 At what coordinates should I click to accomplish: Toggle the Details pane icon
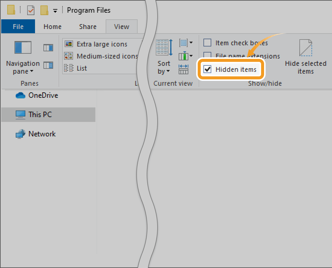click(48, 65)
